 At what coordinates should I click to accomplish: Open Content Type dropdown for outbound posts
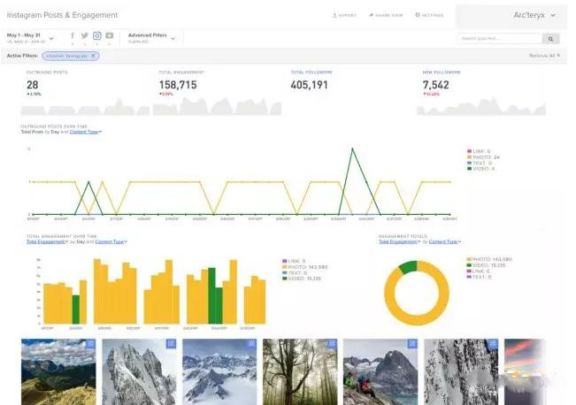click(x=86, y=132)
